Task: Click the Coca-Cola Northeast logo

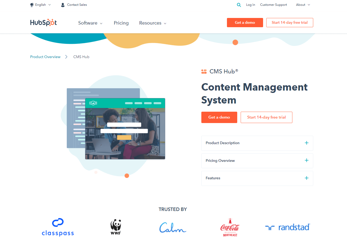Action: 230,227
